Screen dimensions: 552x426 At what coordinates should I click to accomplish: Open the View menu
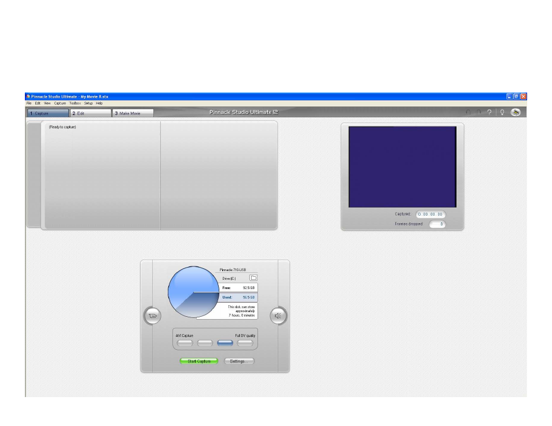click(x=47, y=103)
